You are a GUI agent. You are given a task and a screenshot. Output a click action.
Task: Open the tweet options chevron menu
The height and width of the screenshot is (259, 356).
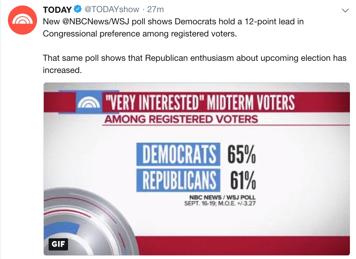click(345, 11)
